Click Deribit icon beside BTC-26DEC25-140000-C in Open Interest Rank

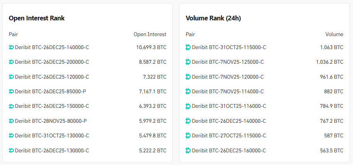[x=11, y=47]
